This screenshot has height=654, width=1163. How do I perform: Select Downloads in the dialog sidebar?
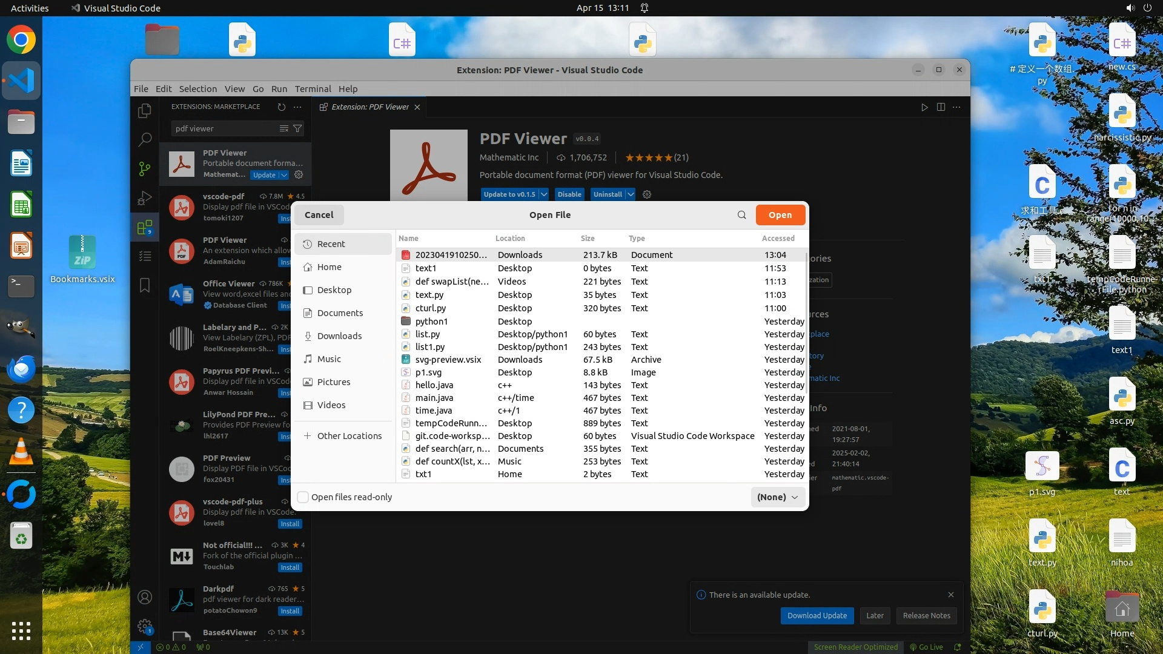(x=339, y=336)
